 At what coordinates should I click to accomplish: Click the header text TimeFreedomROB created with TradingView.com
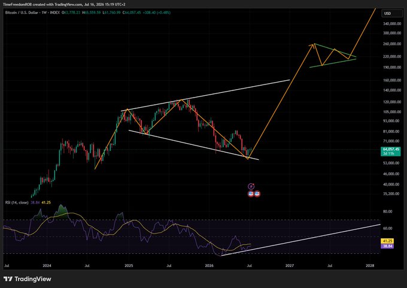point(42,4)
